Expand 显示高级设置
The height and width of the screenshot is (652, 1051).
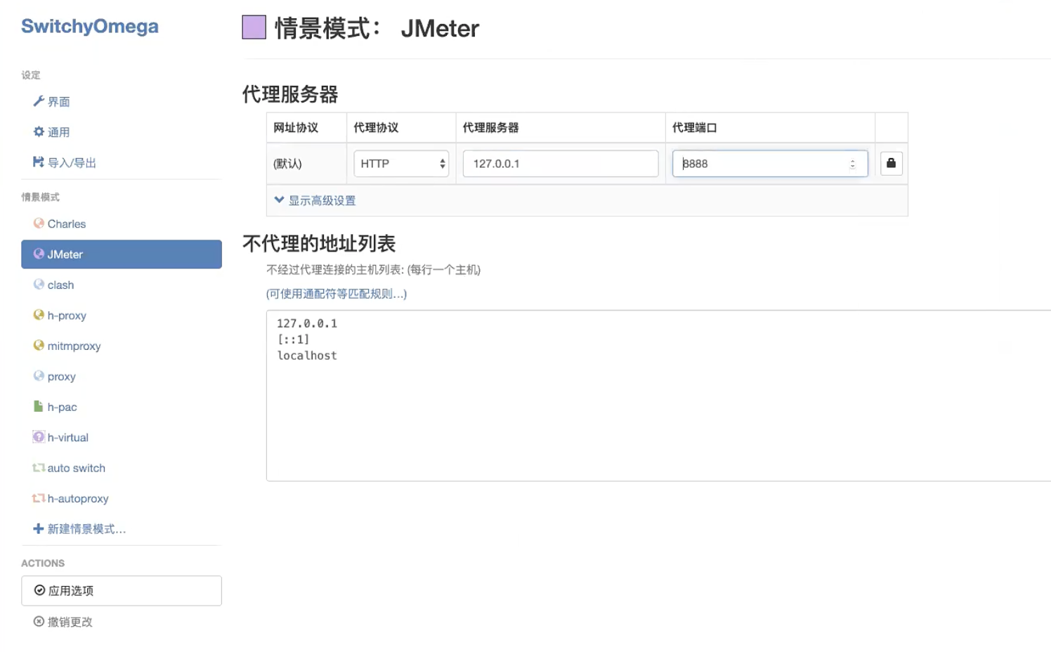(315, 200)
